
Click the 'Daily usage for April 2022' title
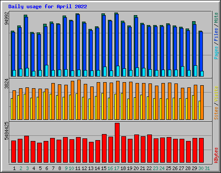click(x=47, y=6)
